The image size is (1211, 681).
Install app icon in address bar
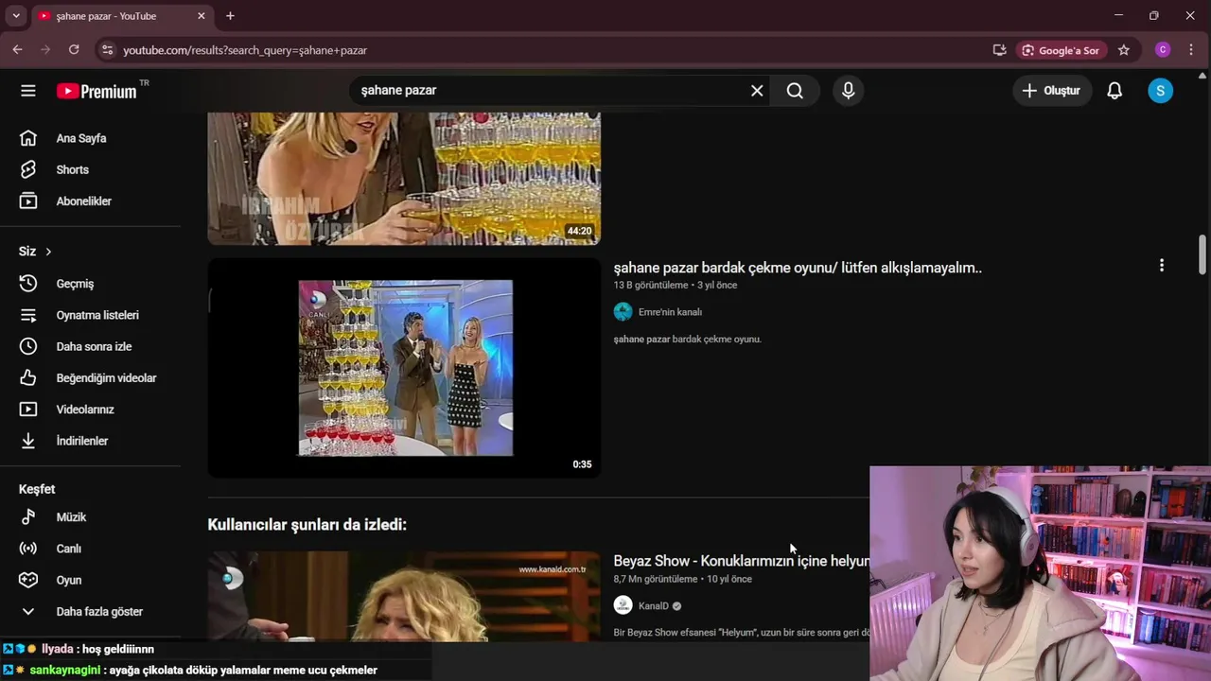coord(999,50)
